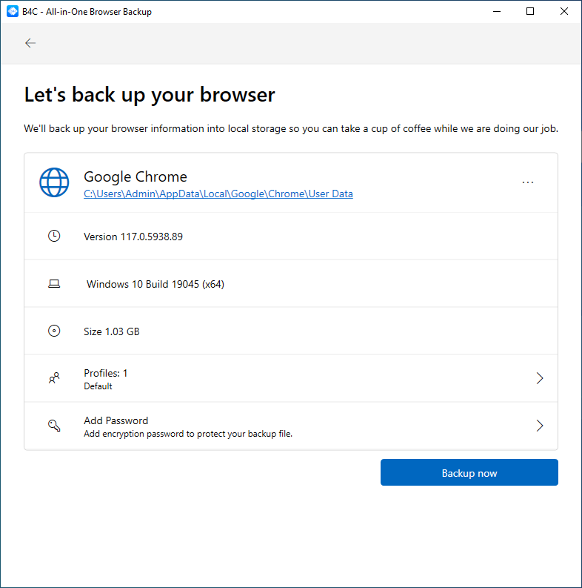Open Add Password encryption option
Image resolution: width=582 pixels, height=588 pixels.
click(291, 426)
